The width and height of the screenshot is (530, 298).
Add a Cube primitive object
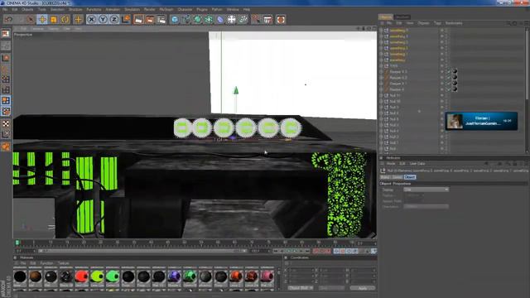(175, 20)
